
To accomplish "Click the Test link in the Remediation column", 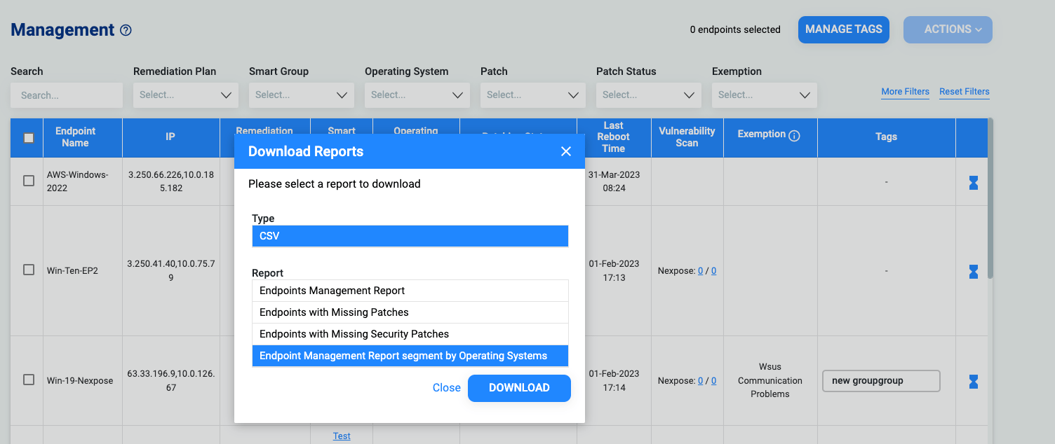I will tap(342, 436).
